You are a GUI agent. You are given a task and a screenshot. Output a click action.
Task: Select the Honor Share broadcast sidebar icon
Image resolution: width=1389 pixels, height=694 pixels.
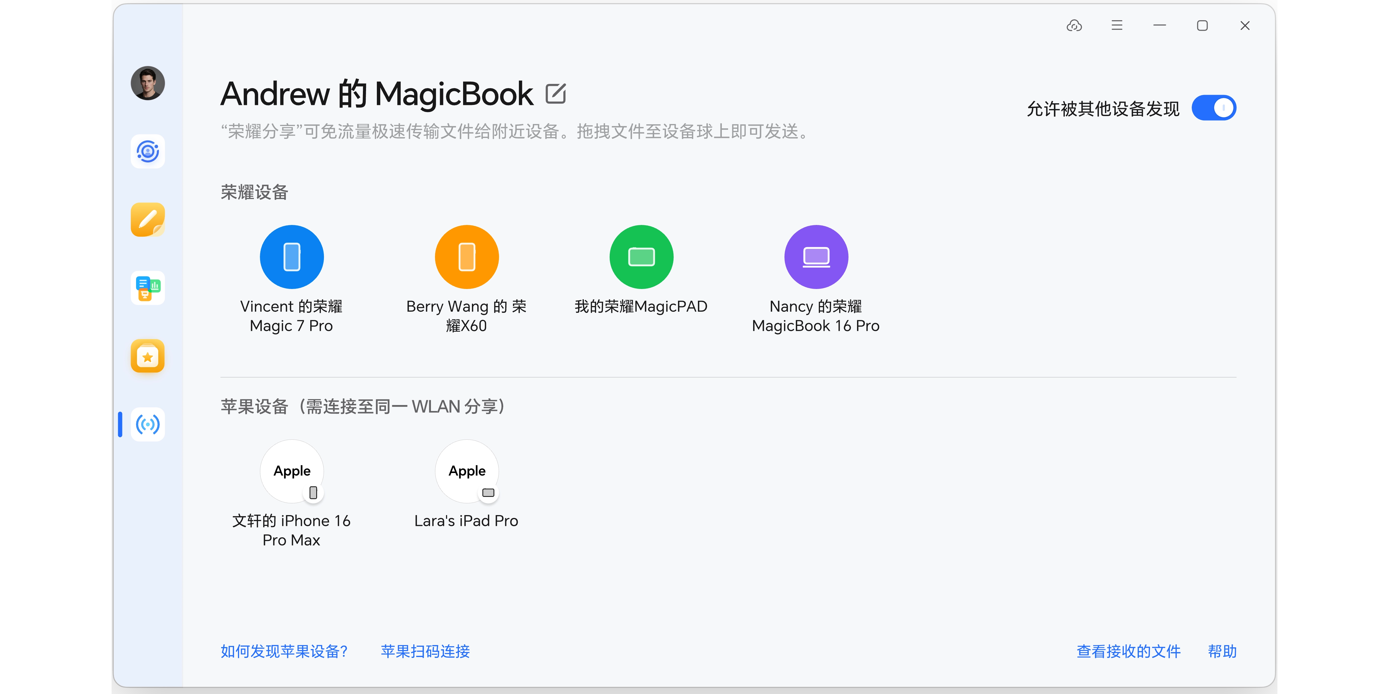click(x=147, y=425)
